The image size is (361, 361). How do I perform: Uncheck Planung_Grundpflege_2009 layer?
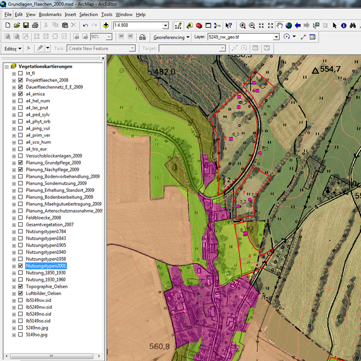(x=21, y=163)
